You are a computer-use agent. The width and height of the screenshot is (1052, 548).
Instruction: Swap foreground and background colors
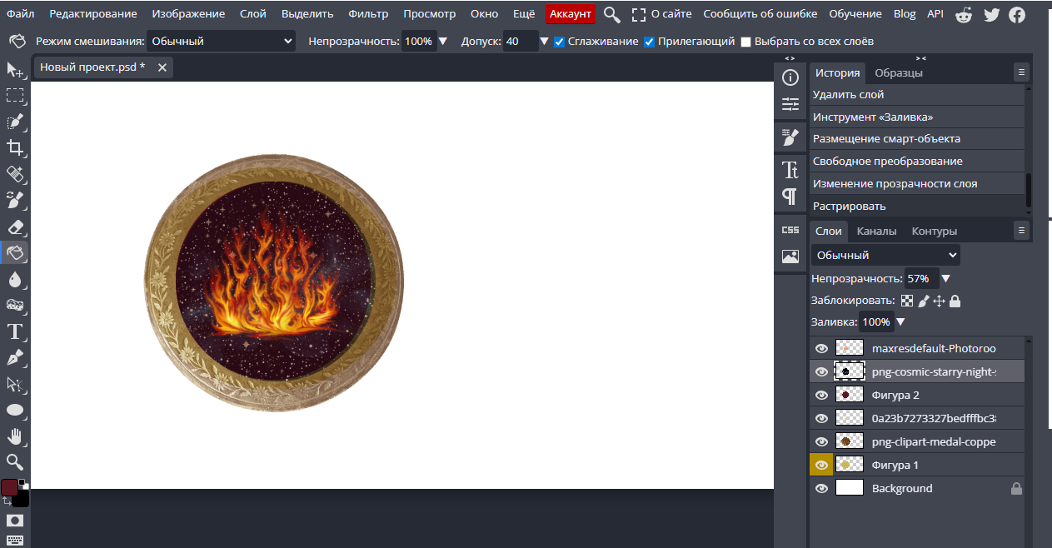point(7,501)
